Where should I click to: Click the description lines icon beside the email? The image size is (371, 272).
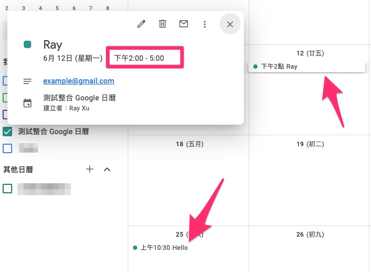27,81
